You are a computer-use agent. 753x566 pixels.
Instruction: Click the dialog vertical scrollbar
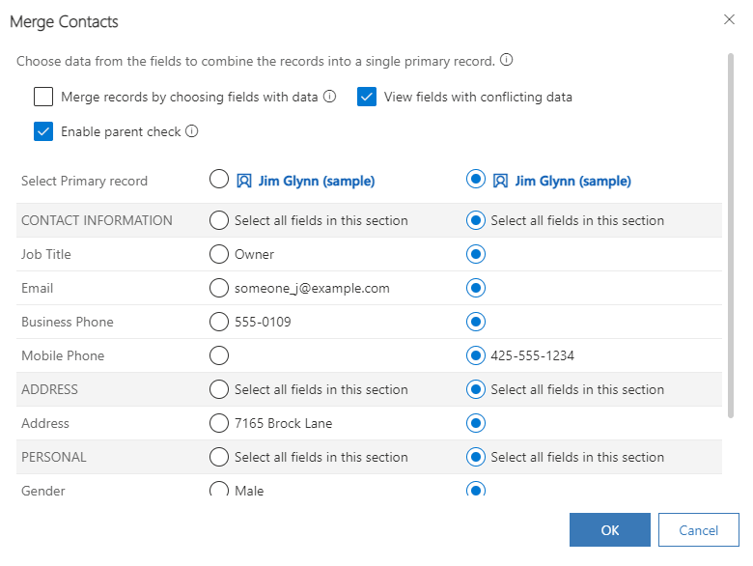[x=731, y=236]
